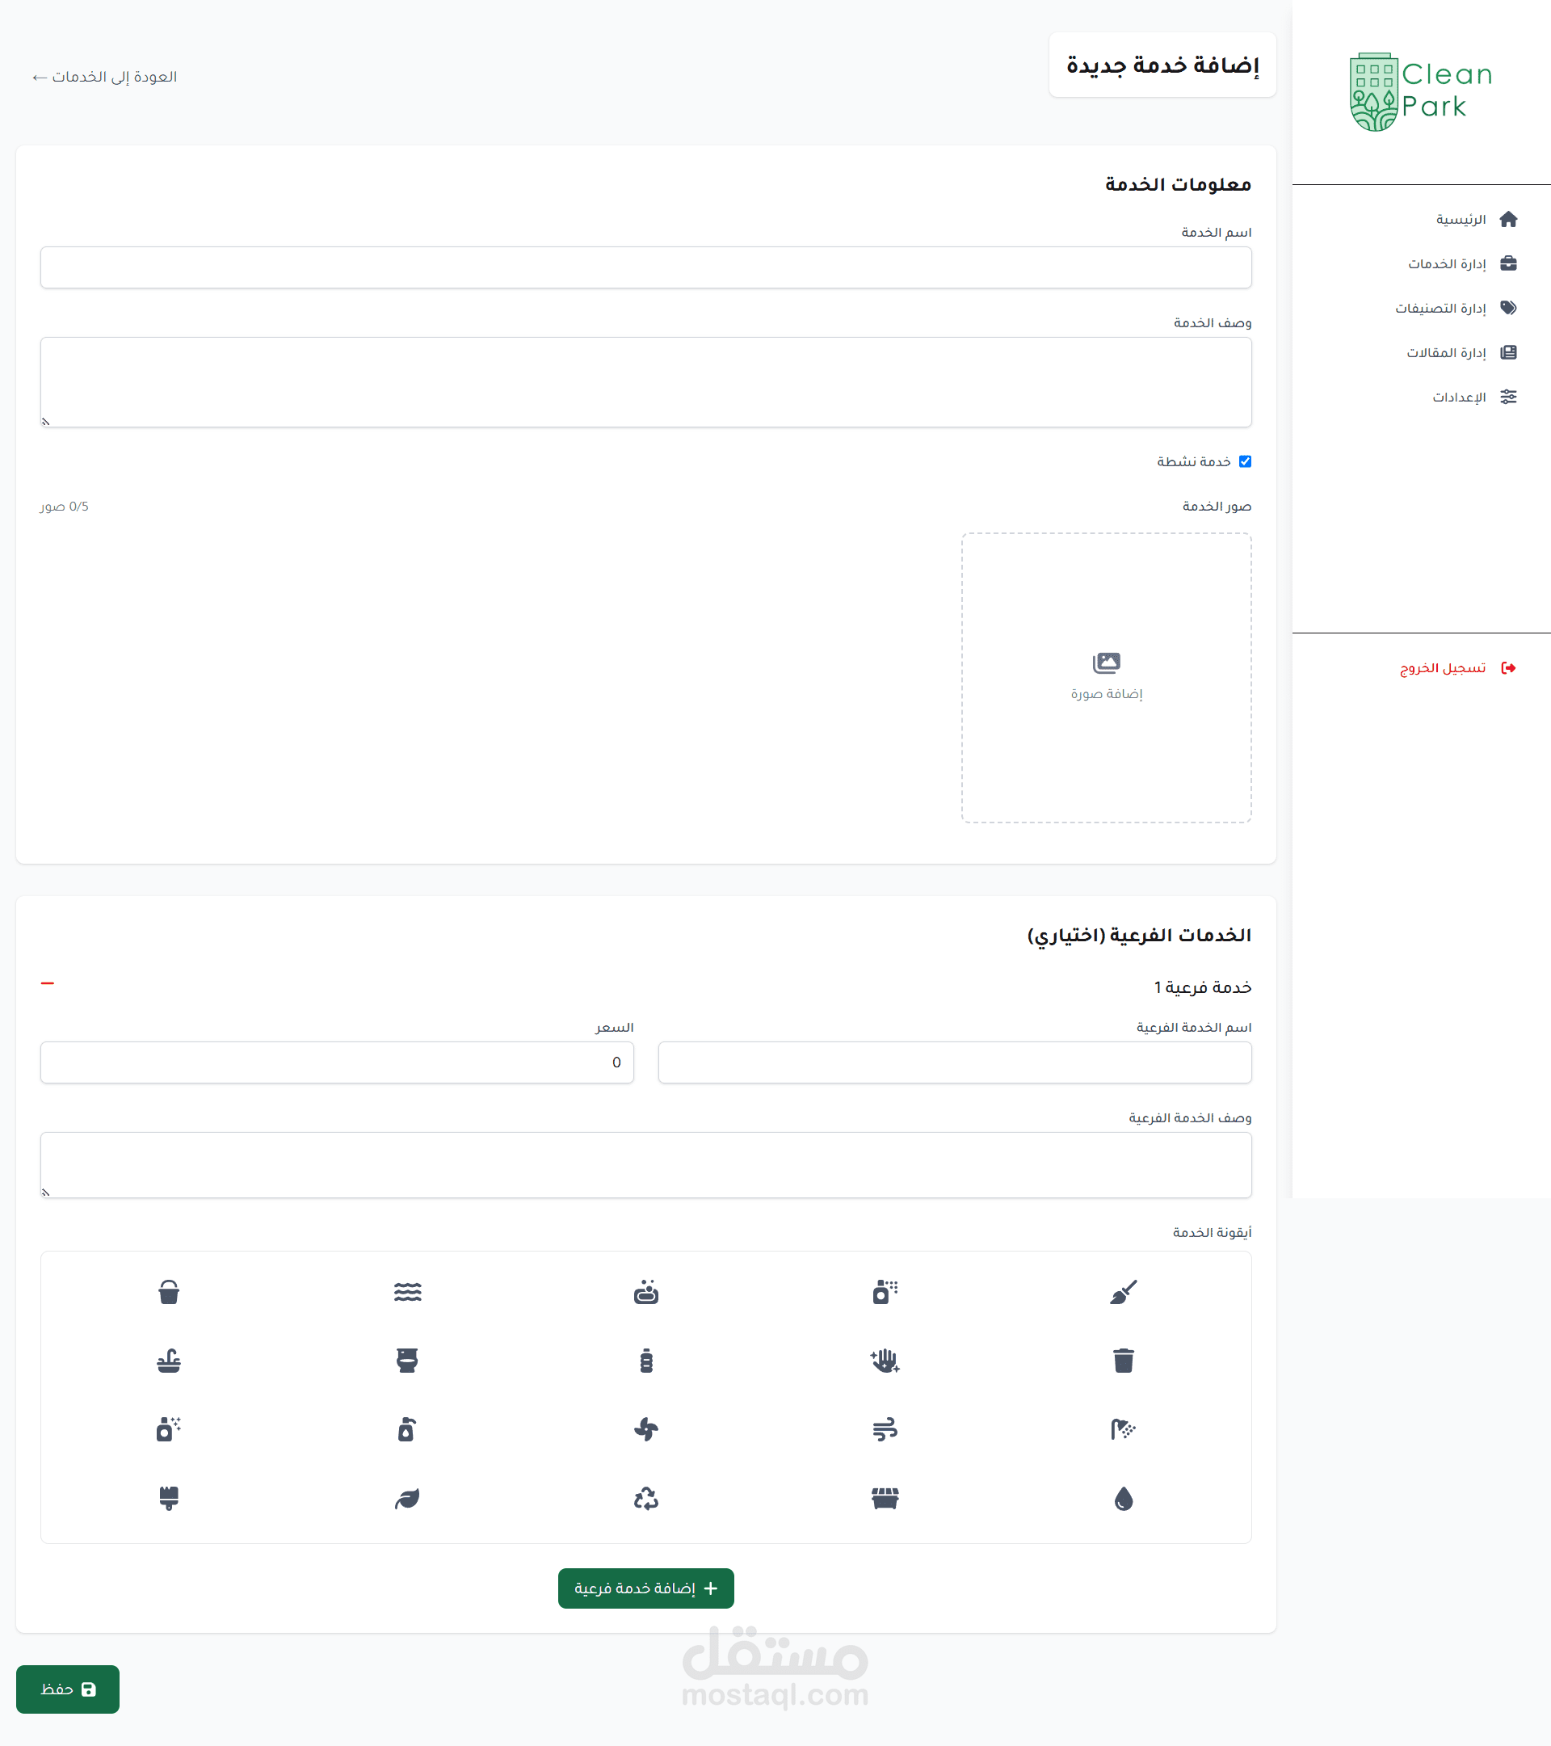Select the soap bar icon
Viewport: 1551px width, 1746px height.
click(x=645, y=1293)
